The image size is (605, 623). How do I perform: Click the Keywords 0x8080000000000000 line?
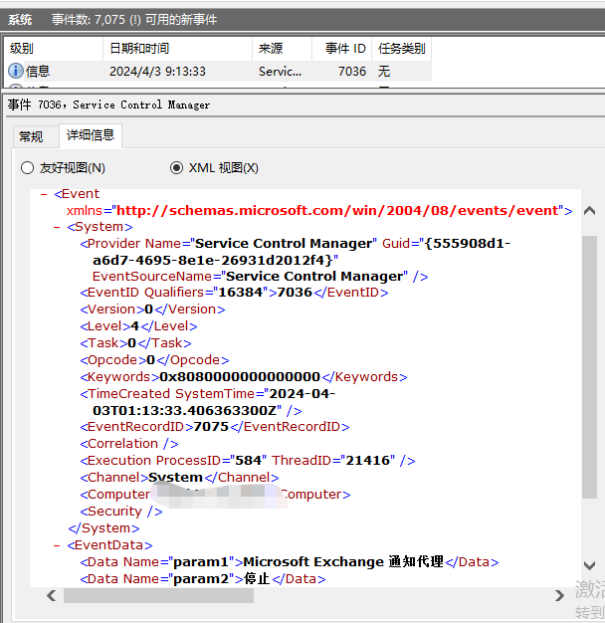pyautogui.click(x=244, y=377)
